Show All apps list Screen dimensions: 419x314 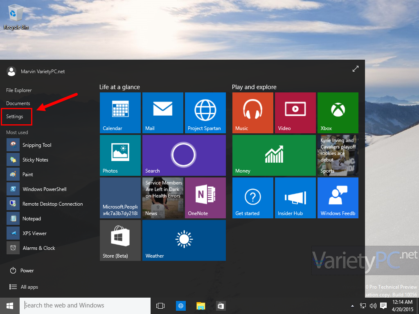[x=24, y=287]
